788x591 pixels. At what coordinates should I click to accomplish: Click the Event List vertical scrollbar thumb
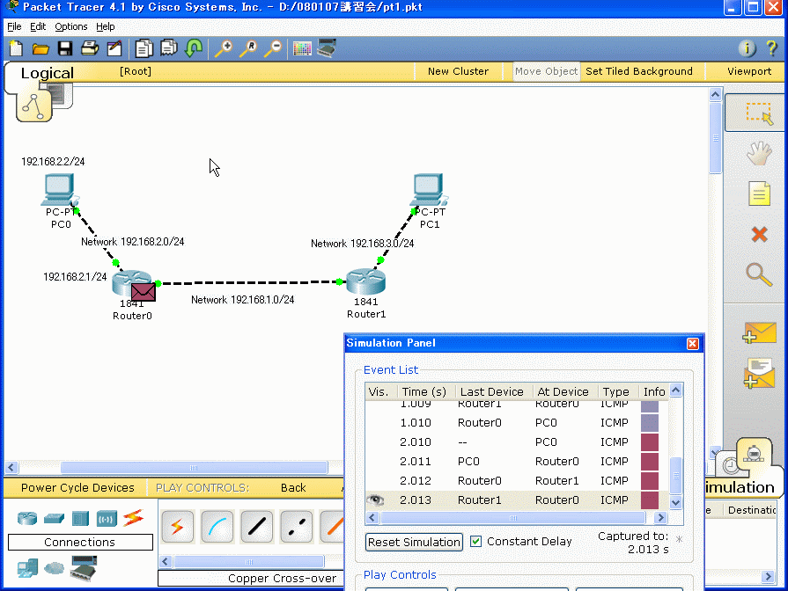tap(676, 476)
